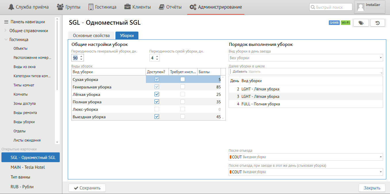
Task: Select Виды уборки in sidebar
Action: (x=24, y=122)
